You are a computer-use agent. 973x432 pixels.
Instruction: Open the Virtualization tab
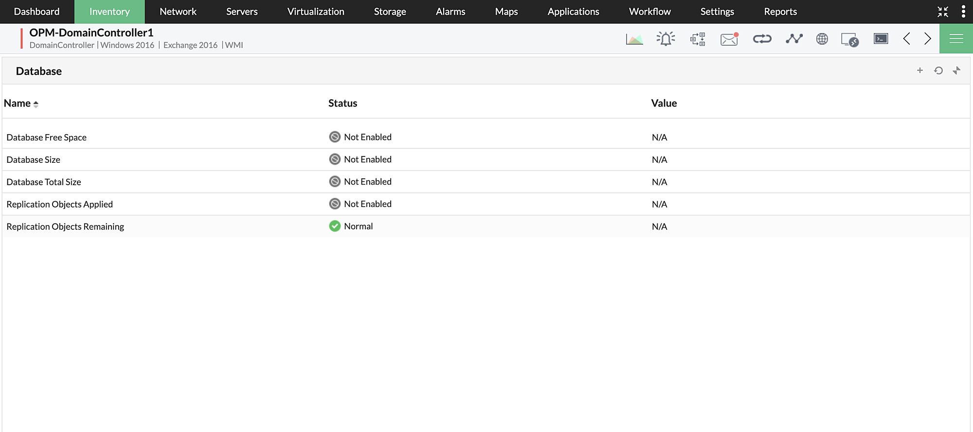coord(316,12)
